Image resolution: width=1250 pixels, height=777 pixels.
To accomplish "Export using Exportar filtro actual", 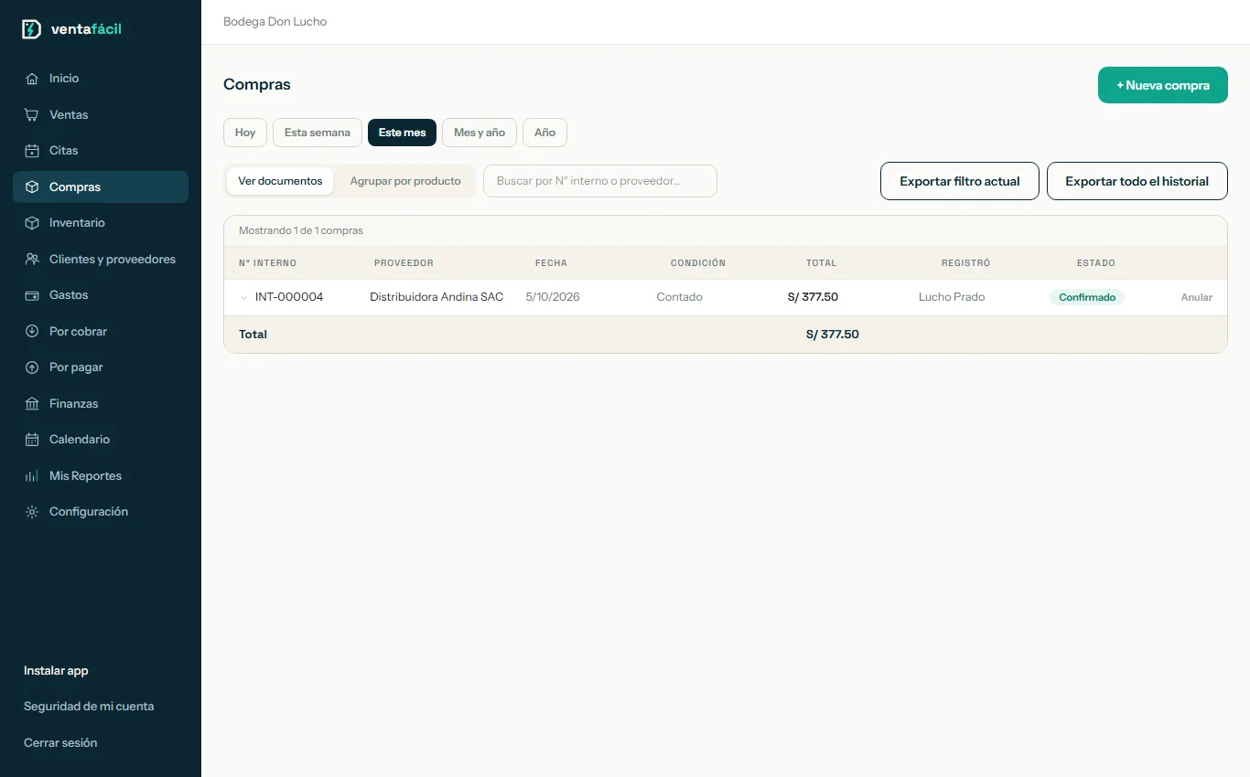I will coord(960,181).
